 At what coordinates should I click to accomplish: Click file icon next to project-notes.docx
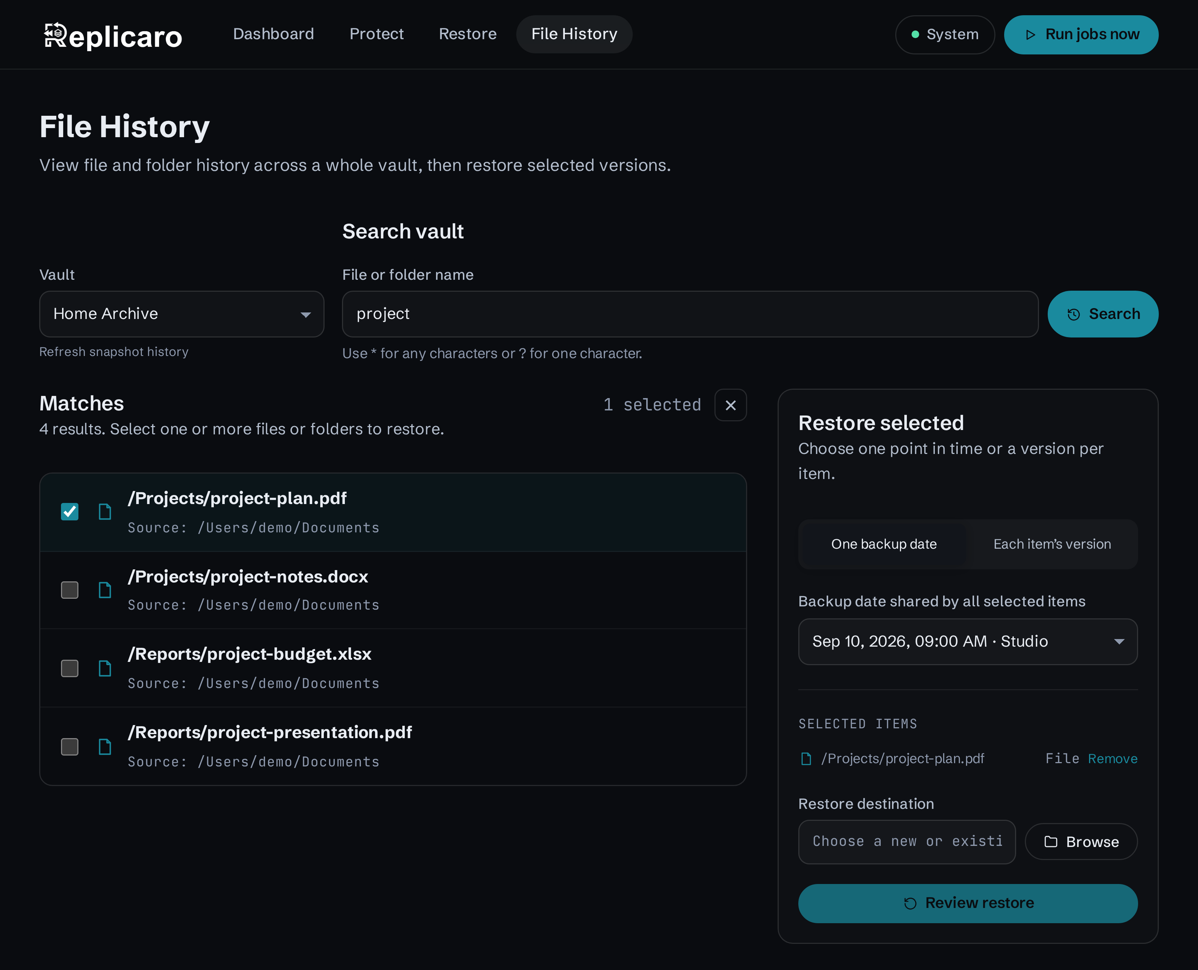pyautogui.click(x=105, y=590)
